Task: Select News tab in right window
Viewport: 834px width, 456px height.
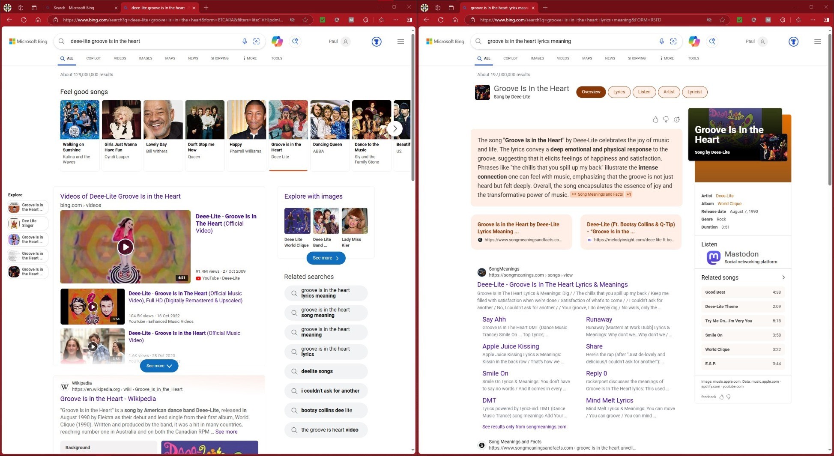Action: pos(610,58)
